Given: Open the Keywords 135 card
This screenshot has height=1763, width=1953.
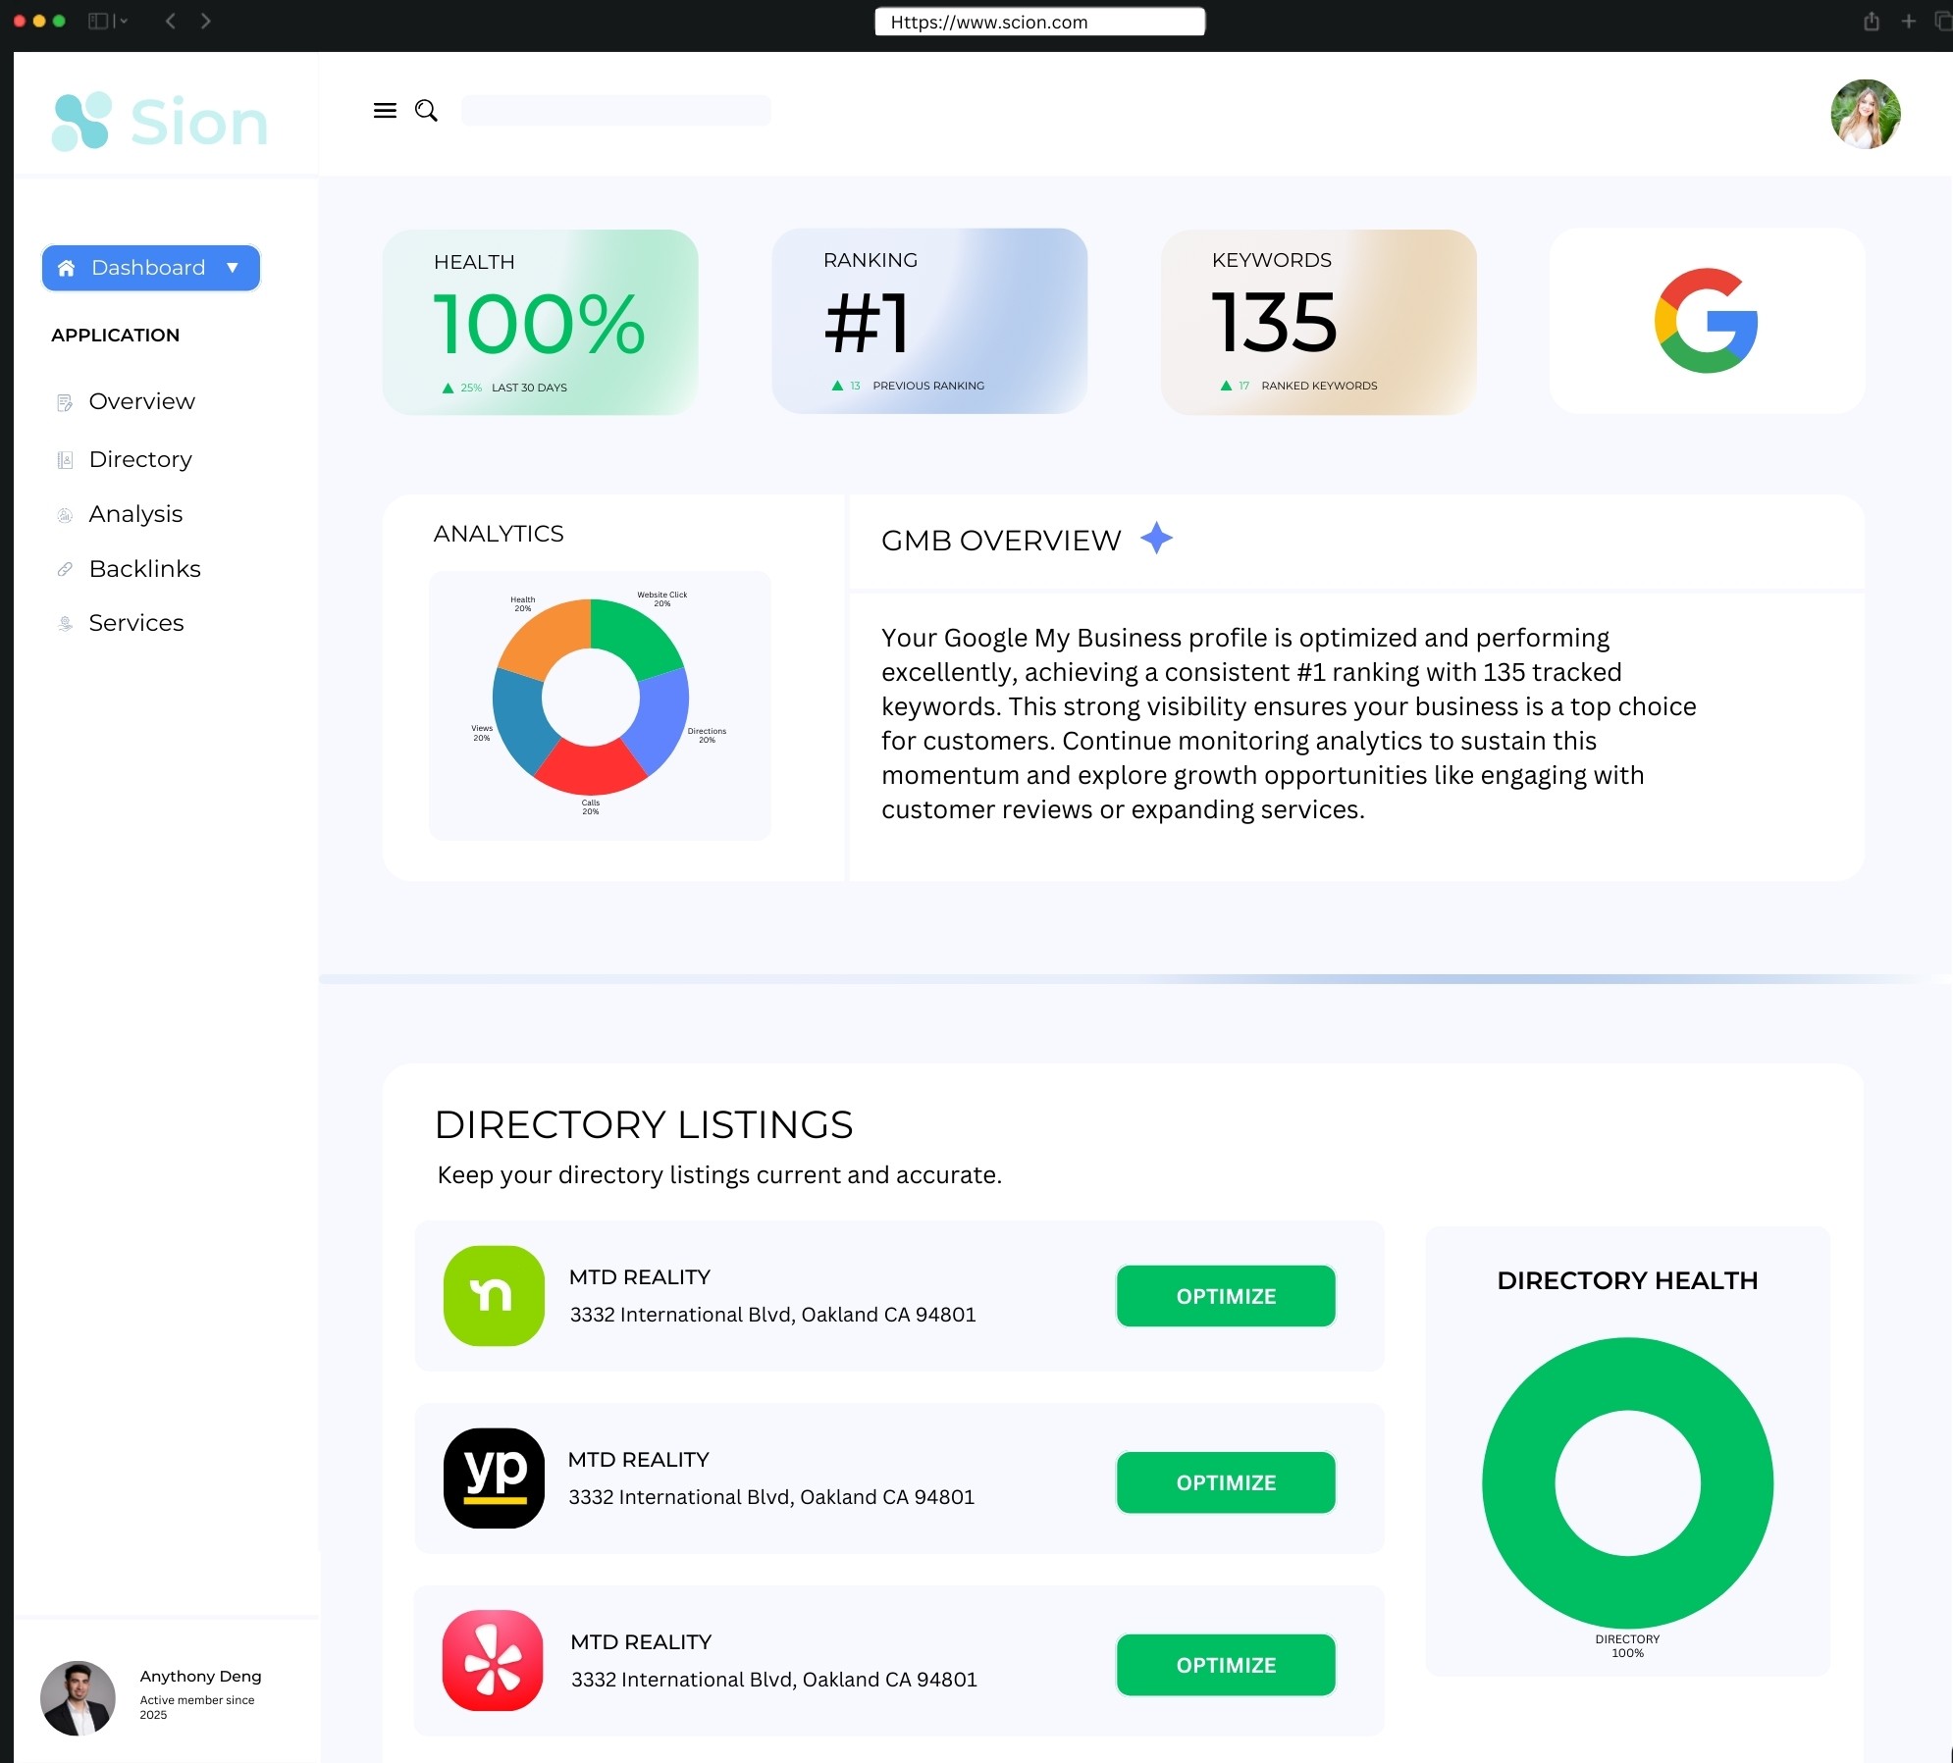Looking at the screenshot, I should pos(1318,322).
